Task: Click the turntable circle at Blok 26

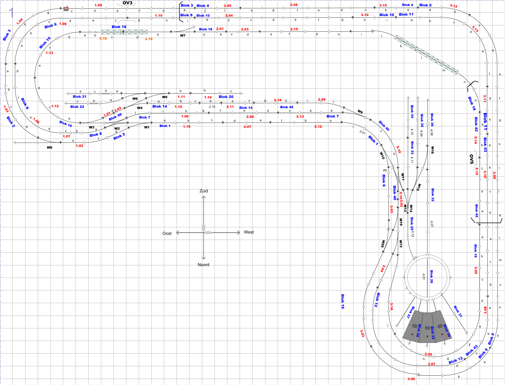Action: click(x=427, y=277)
